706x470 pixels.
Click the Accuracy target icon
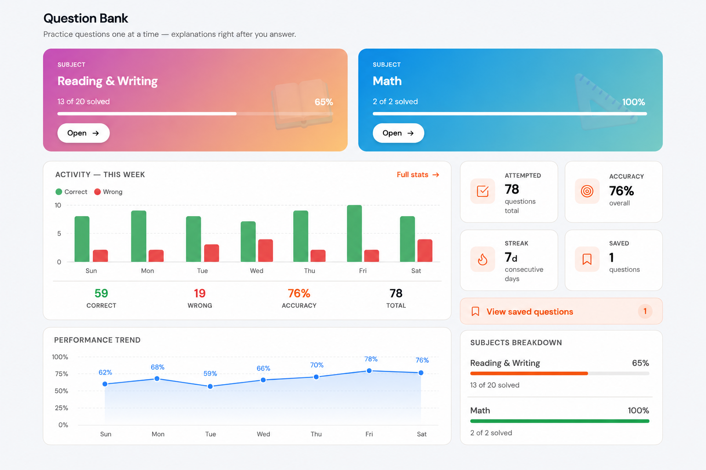coord(587,191)
